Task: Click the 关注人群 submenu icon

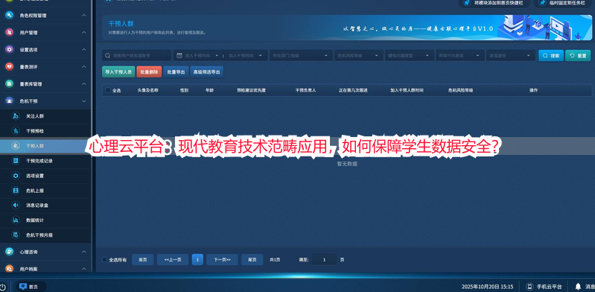Action: tap(16, 116)
